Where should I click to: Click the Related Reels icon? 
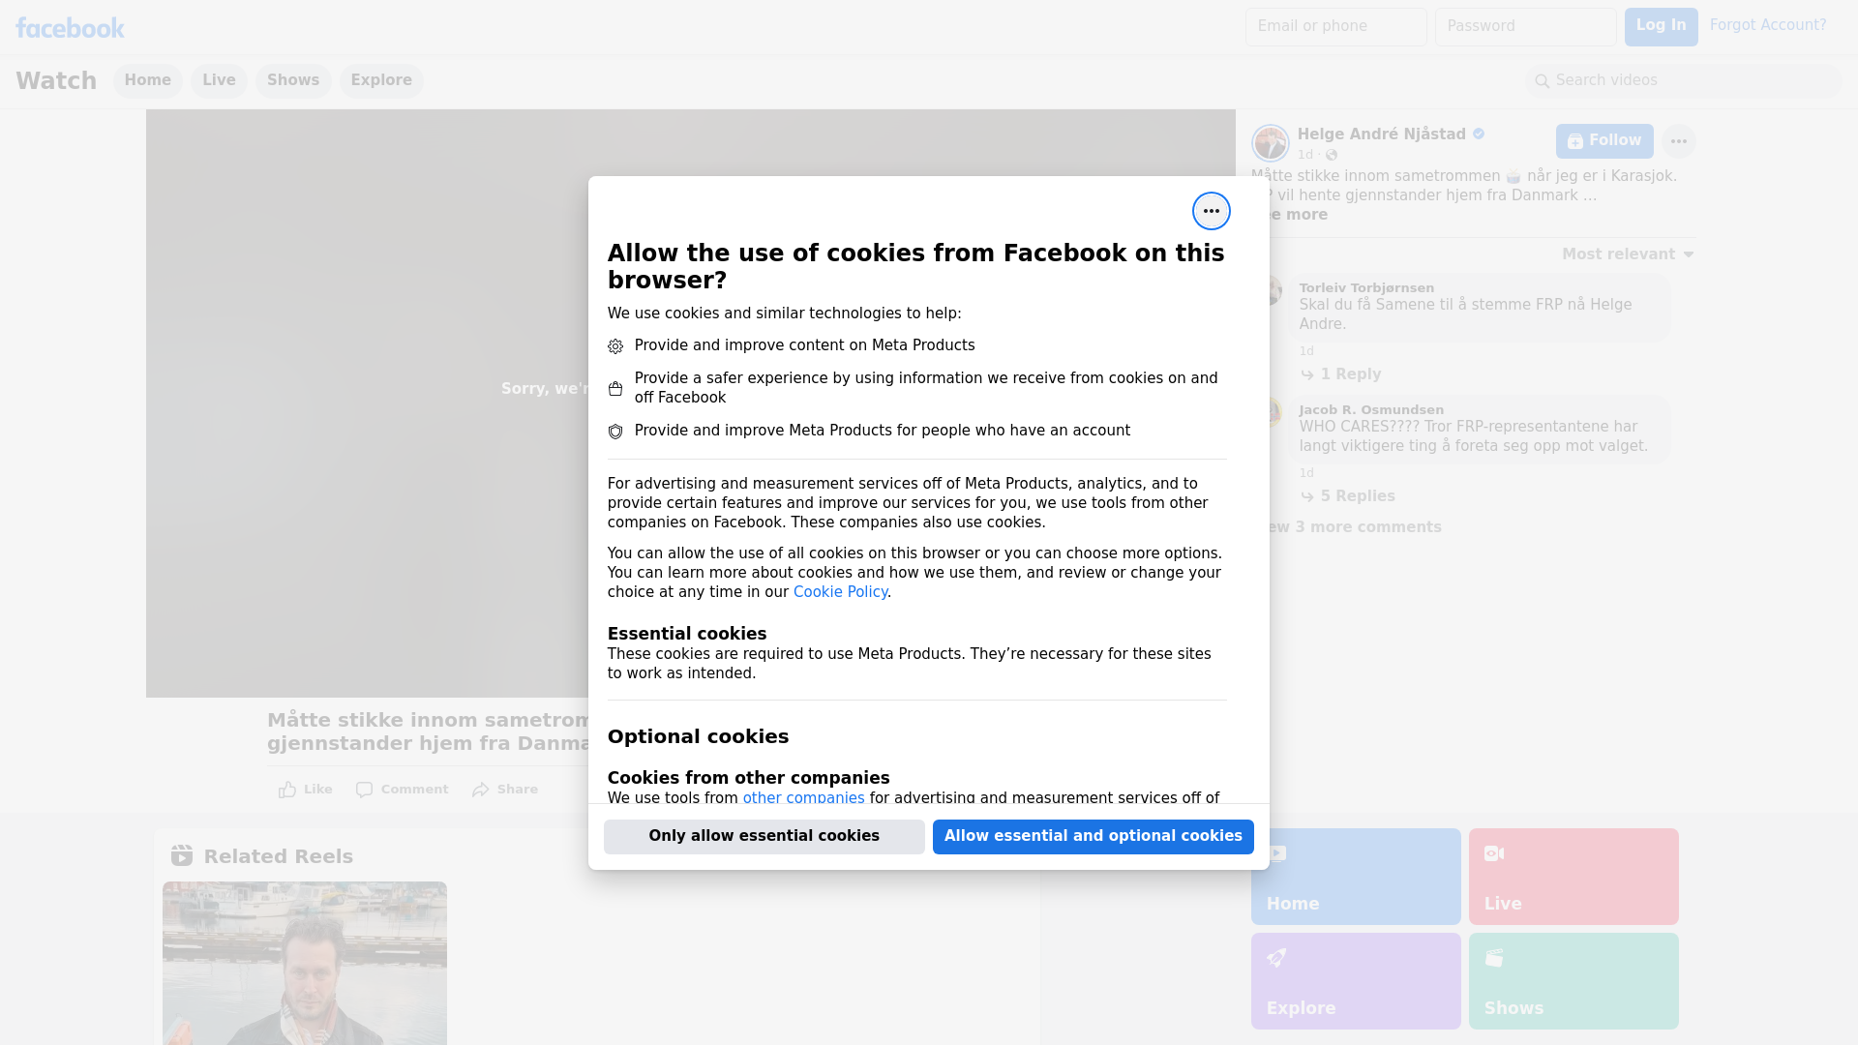[182, 855]
